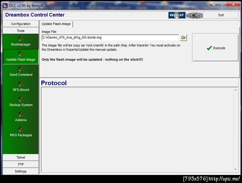242x183 pixels.
Task: Click the Protocol scrollbar up arrow
Action: pos(236,90)
